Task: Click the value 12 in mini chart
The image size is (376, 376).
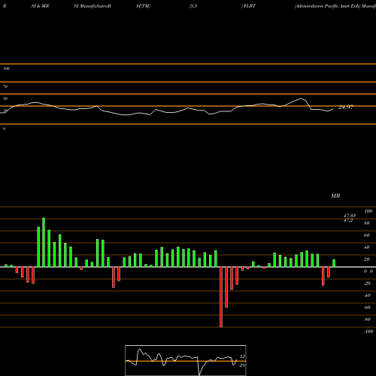Action: tap(242, 356)
